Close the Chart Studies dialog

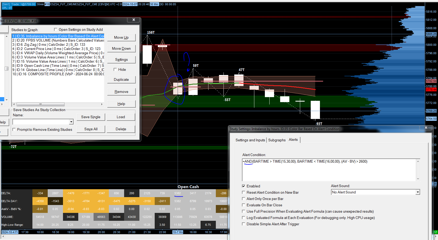point(134,20)
